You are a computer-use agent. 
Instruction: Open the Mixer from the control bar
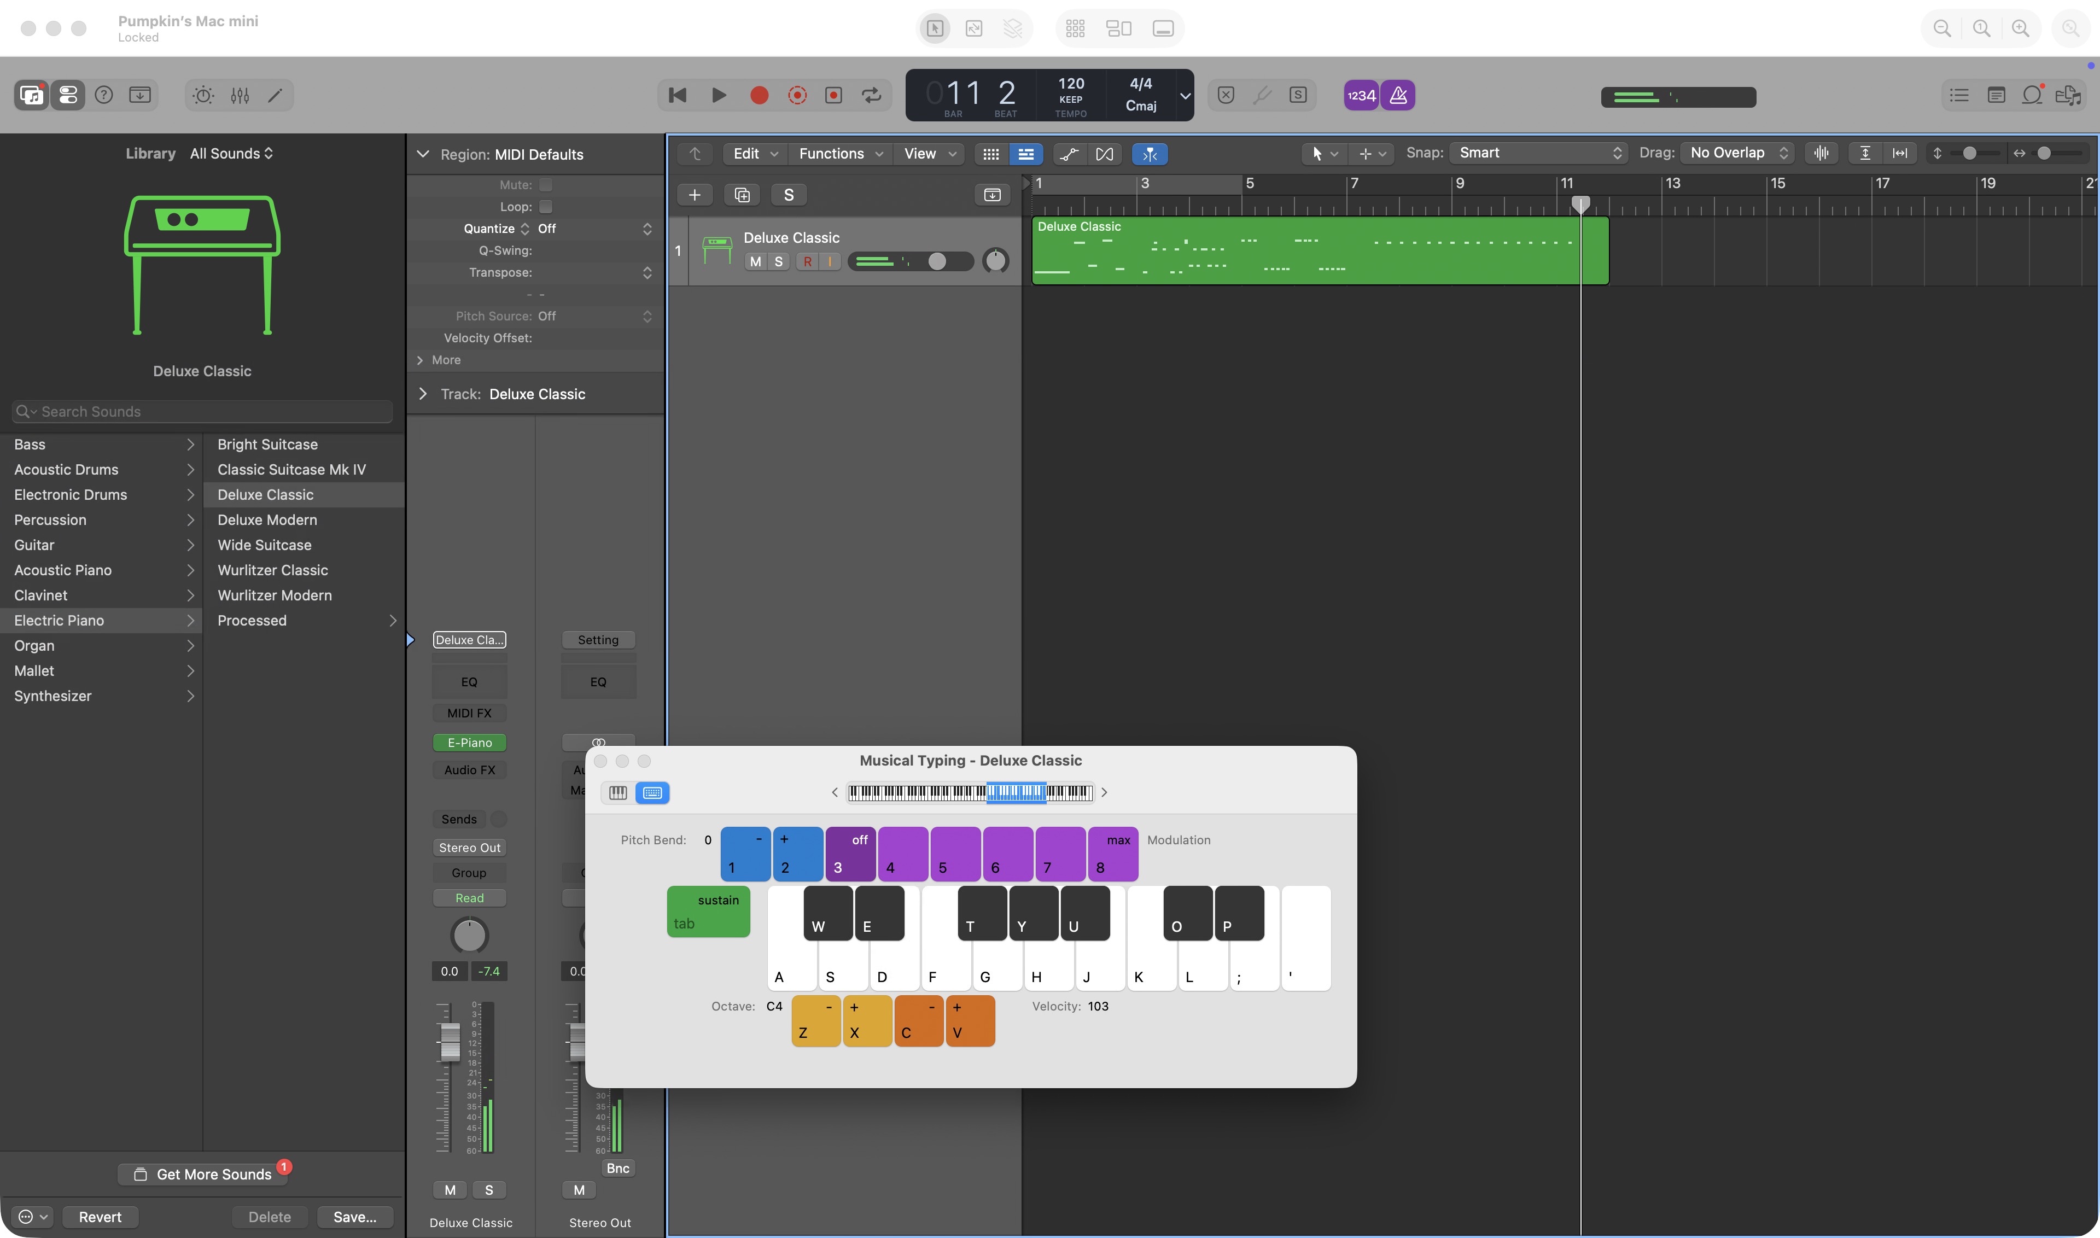click(240, 95)
